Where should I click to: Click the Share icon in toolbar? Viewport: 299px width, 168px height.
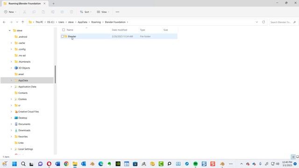62,12
